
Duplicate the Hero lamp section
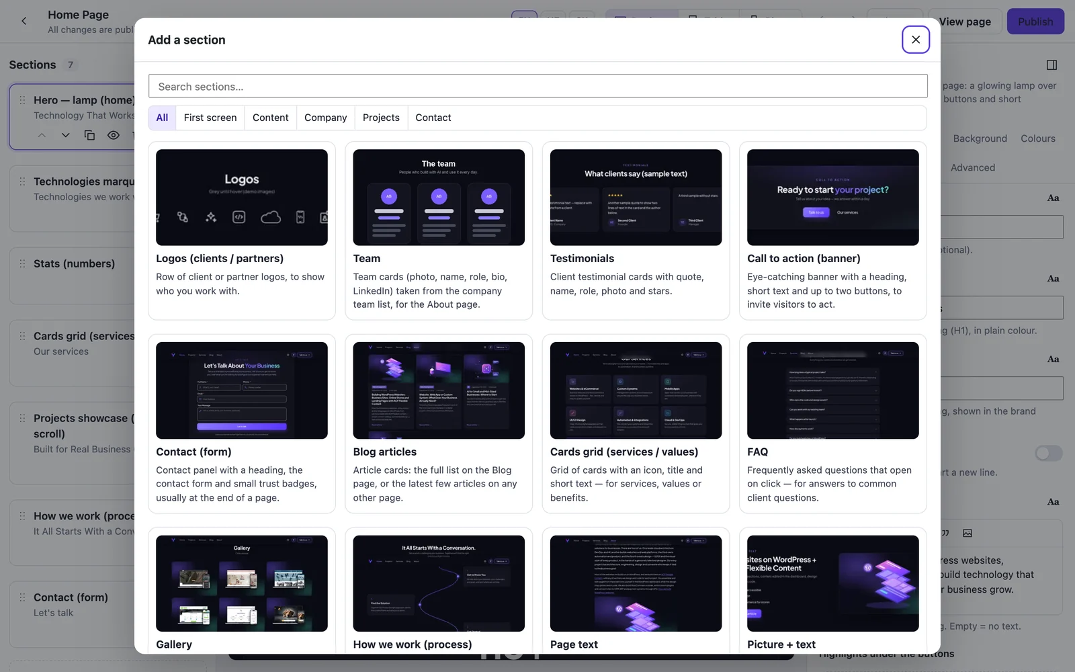pyautogui.click(x=89, y=135)
